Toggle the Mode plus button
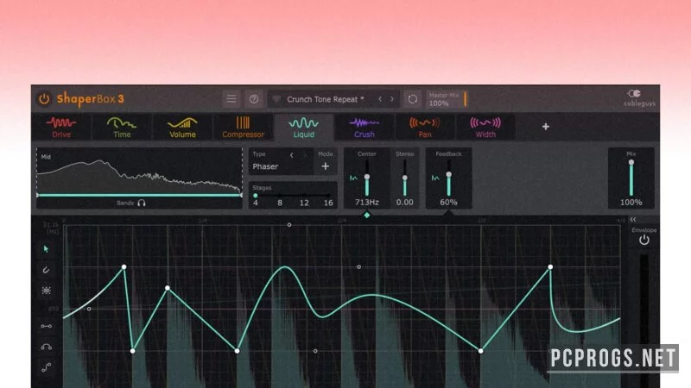Image resolution: width=691 pixels, height=388 pixels. [326, 166]
